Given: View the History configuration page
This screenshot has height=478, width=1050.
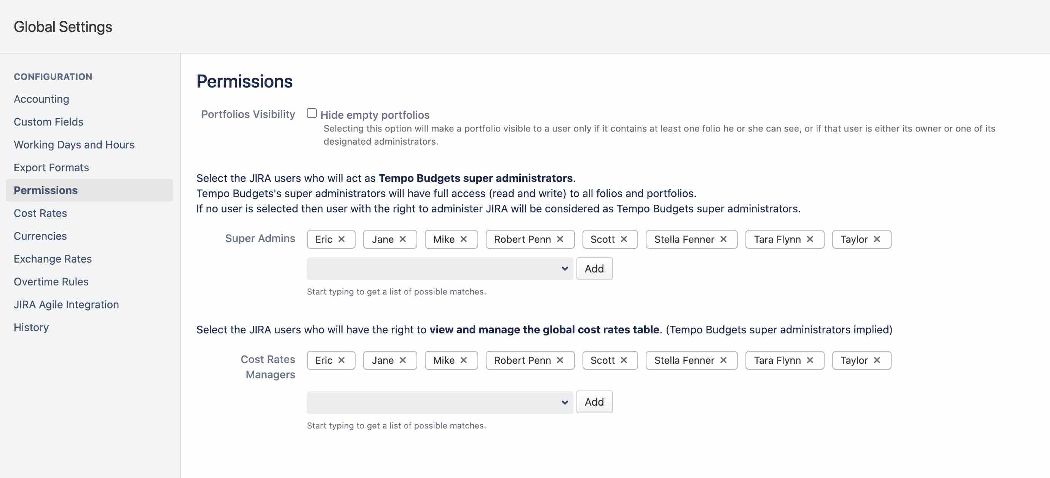Looking at the screenshot, I should (31, 327).
